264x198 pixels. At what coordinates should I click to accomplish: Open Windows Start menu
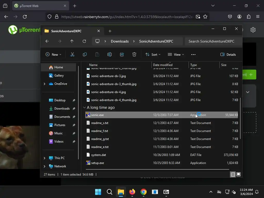(98, 192)
